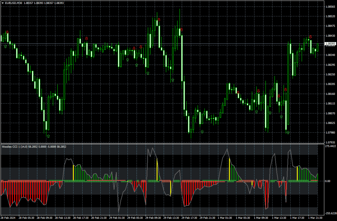Select the current price label 1.08393

click(330, 44)
